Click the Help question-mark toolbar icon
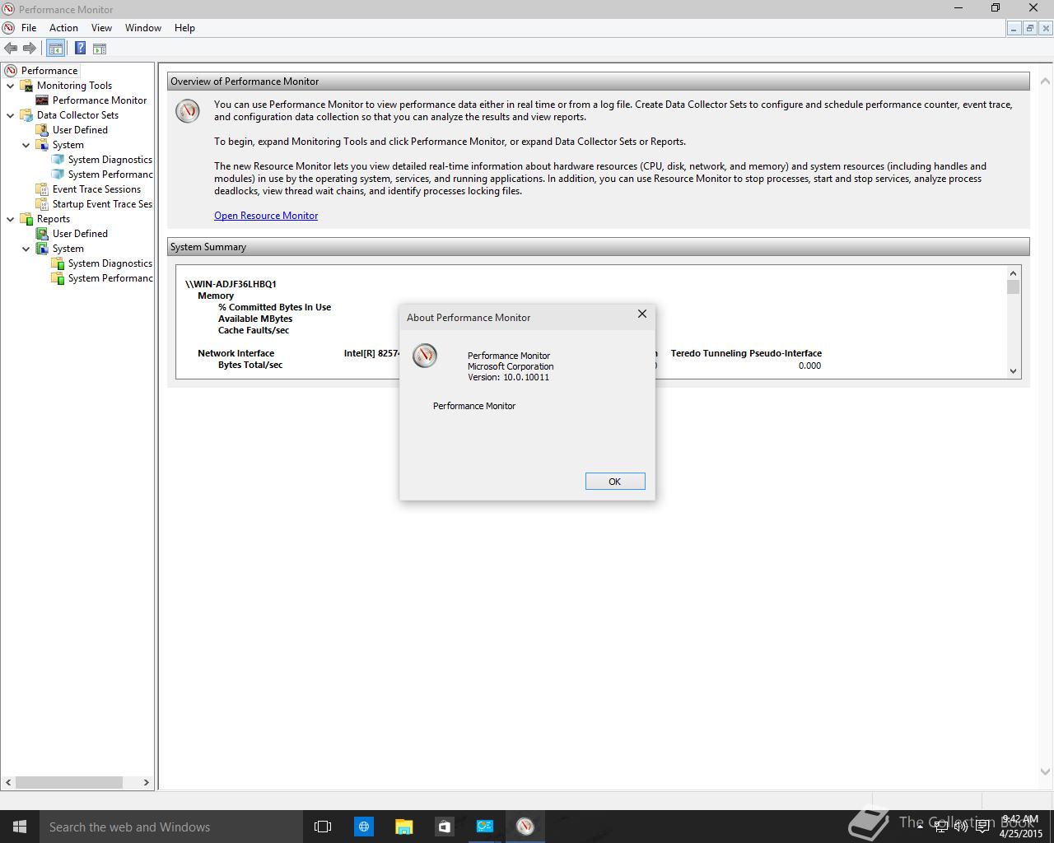This screenshot has height=843, width=1054. click(x=80, y=49)
